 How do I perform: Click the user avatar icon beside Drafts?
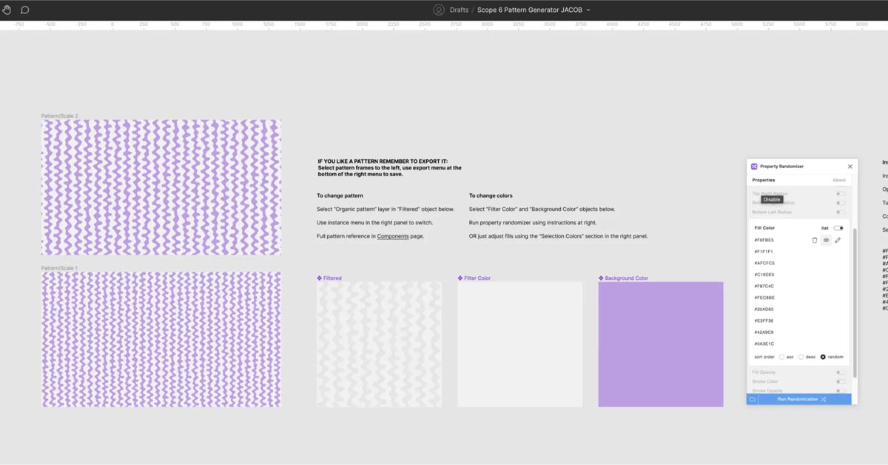439,10
